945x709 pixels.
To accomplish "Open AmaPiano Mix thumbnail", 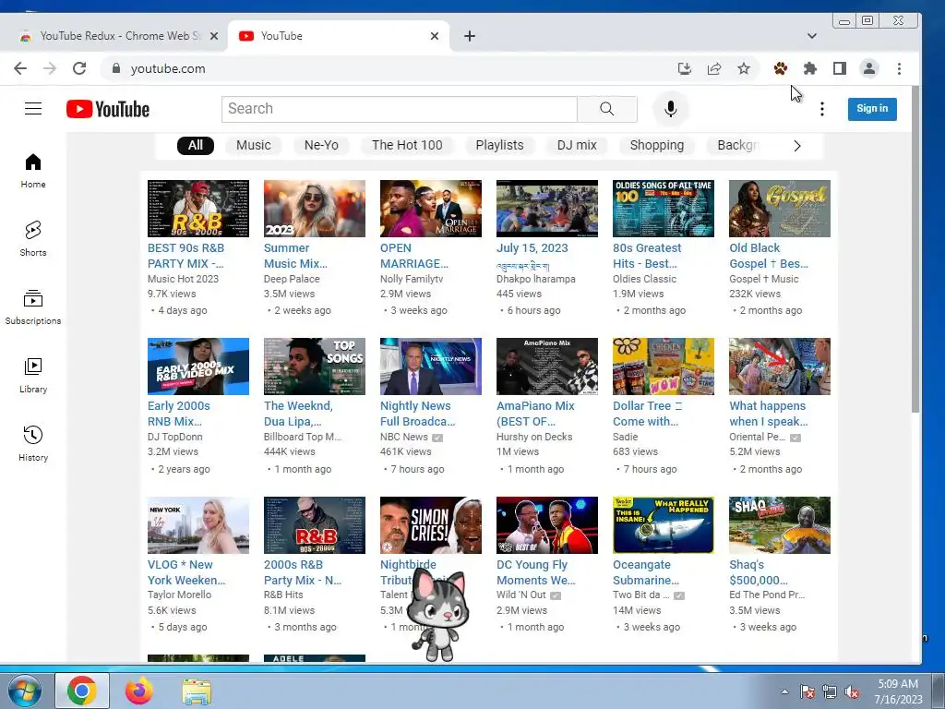I will 547,367.
